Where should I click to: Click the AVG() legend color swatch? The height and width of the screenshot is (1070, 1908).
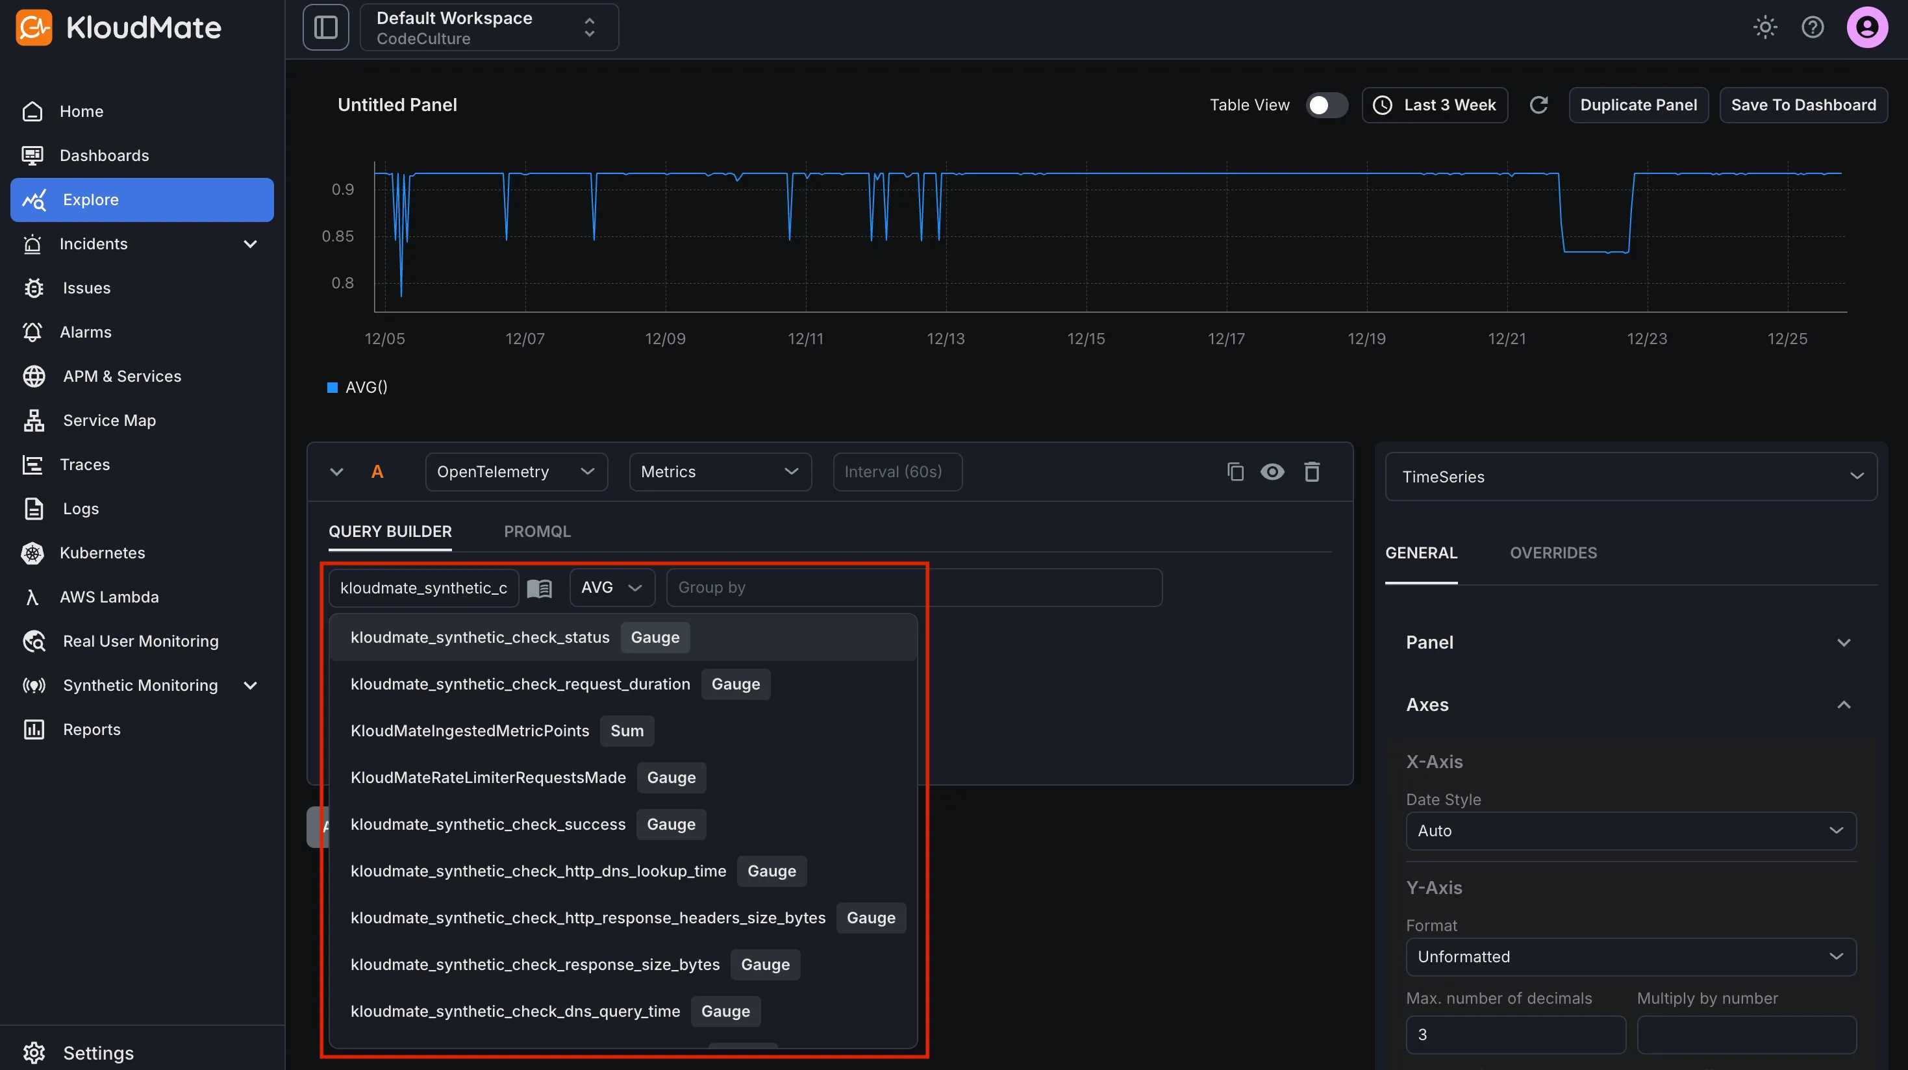tap(333, 387)
